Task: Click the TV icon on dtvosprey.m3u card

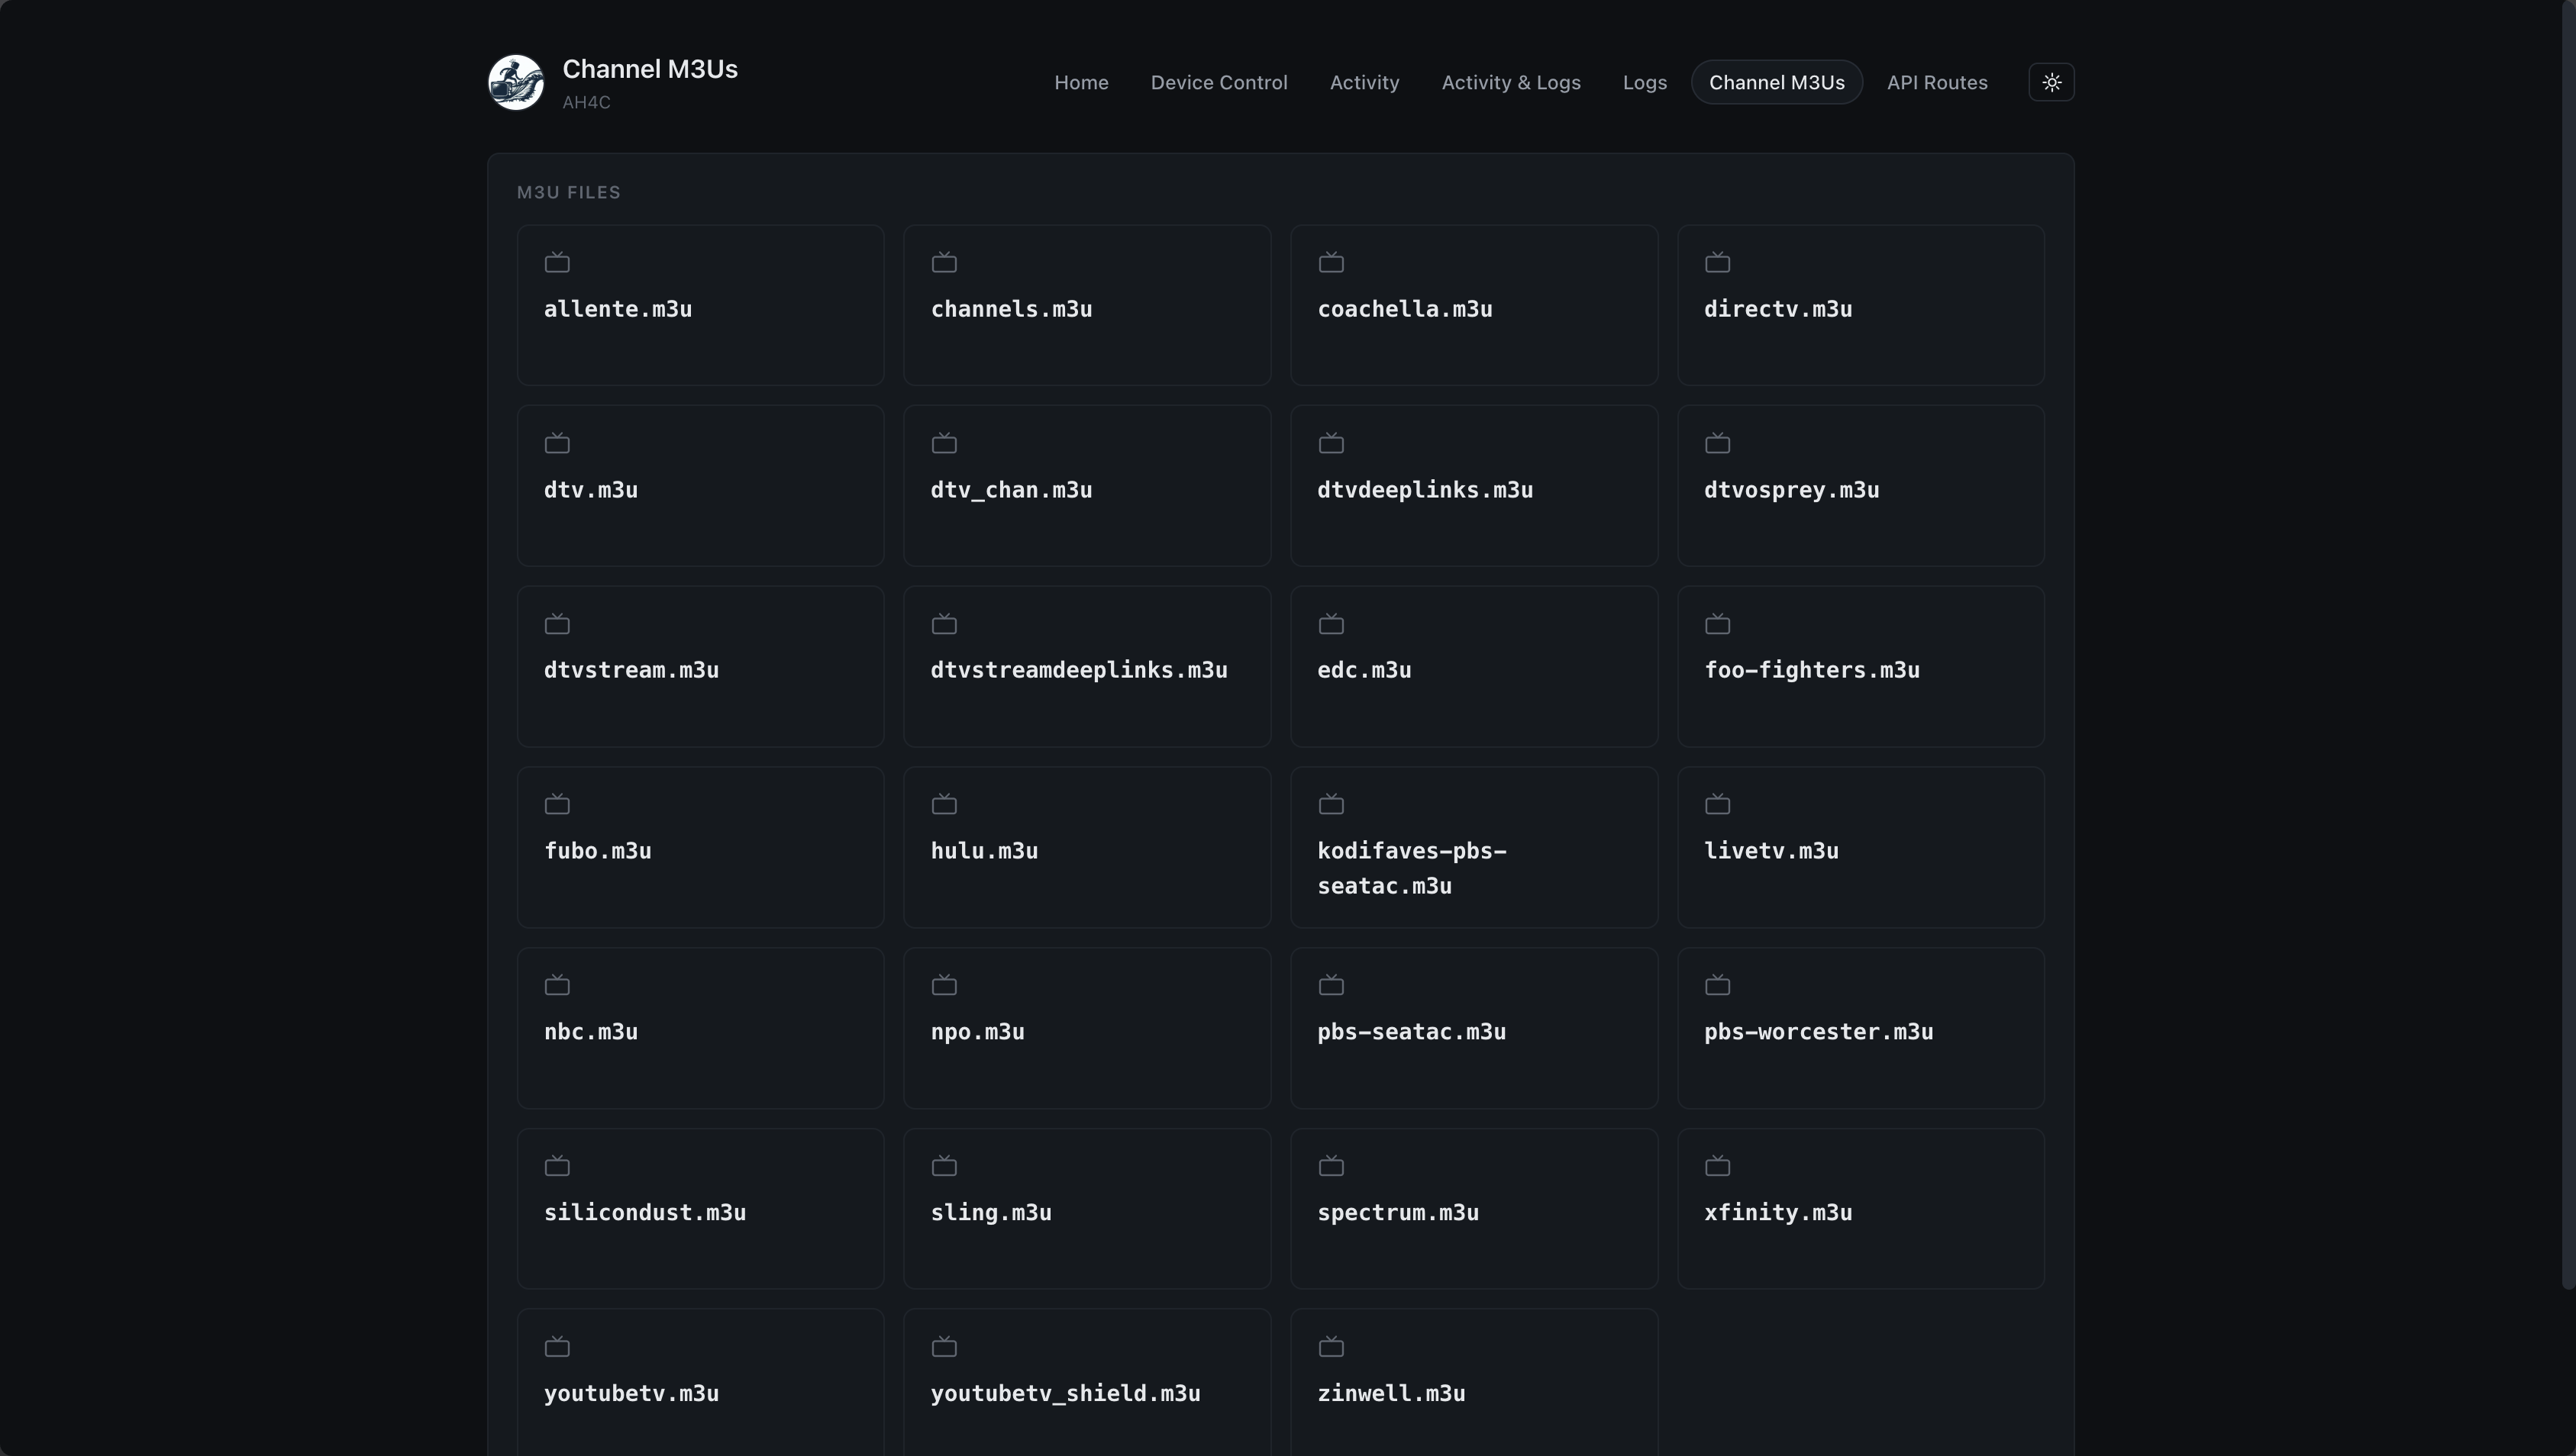Action: pyautogui.click(x=1718, y=443)
